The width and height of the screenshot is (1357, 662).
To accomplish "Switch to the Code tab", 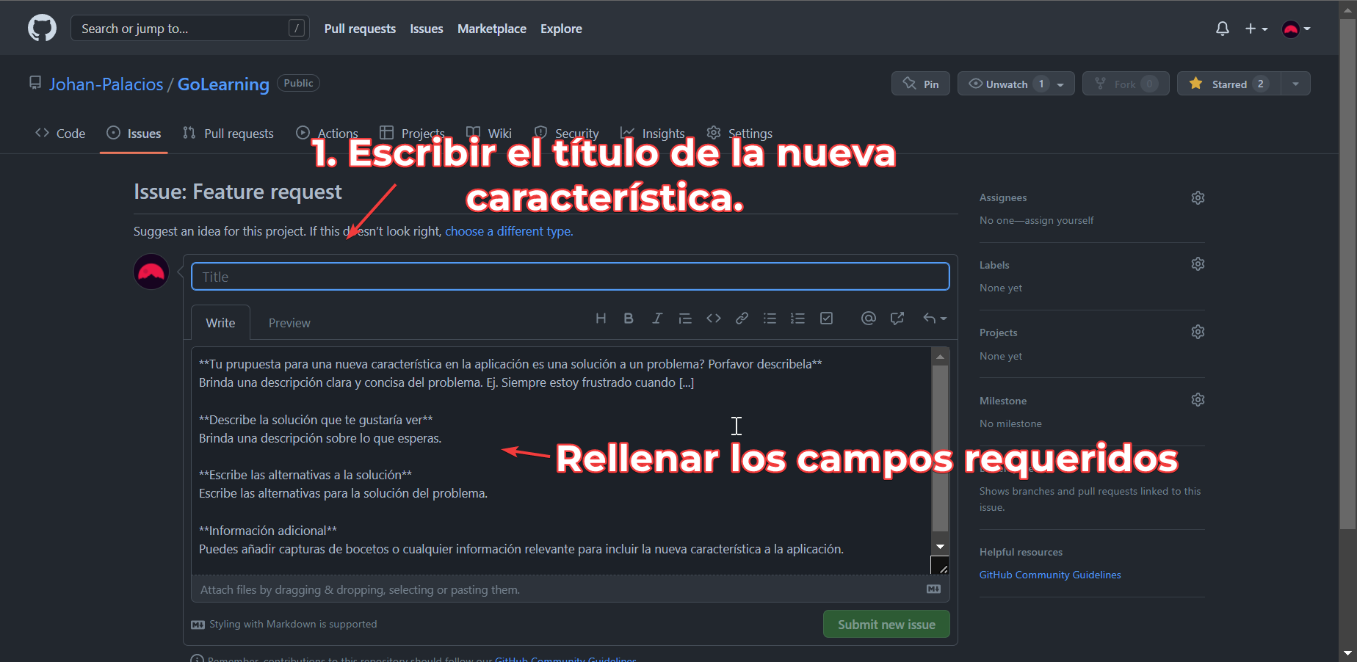I will coord(60,134).
